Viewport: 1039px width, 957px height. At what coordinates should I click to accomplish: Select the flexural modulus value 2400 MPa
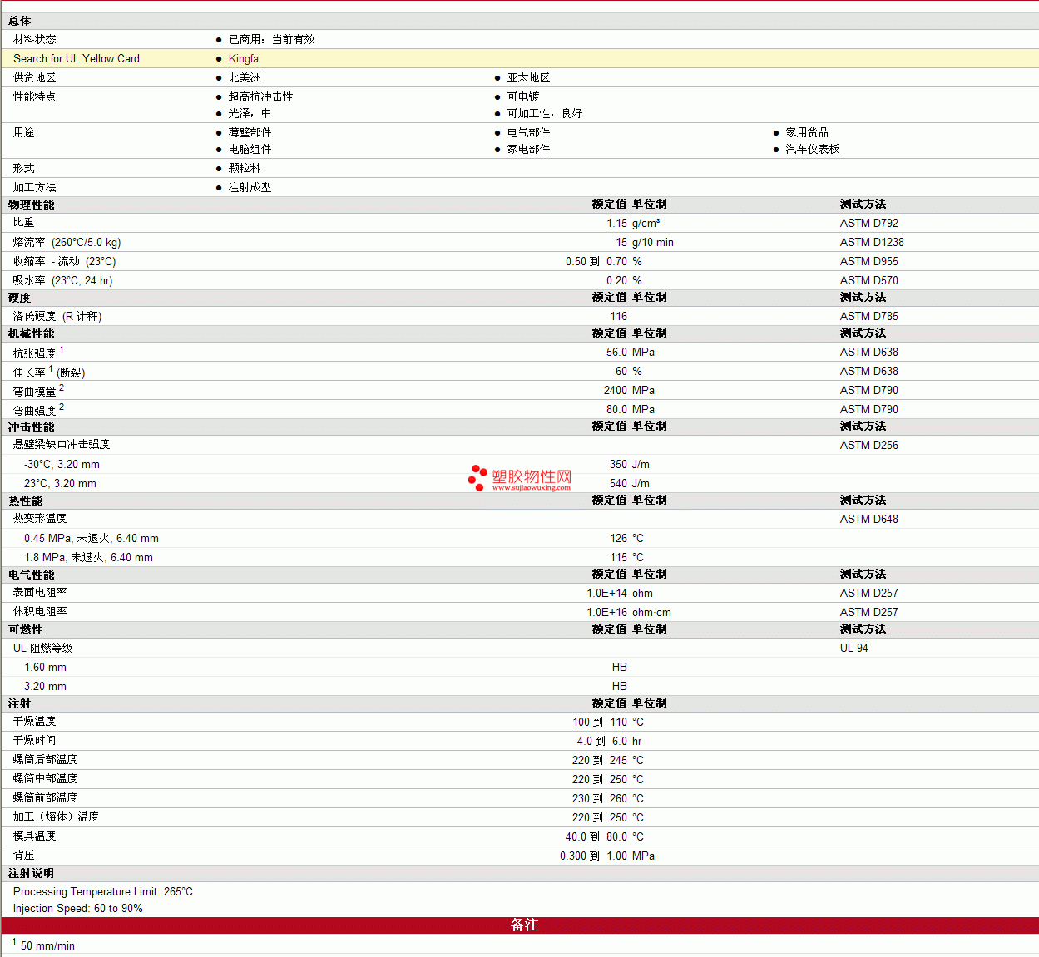[629, 390]
